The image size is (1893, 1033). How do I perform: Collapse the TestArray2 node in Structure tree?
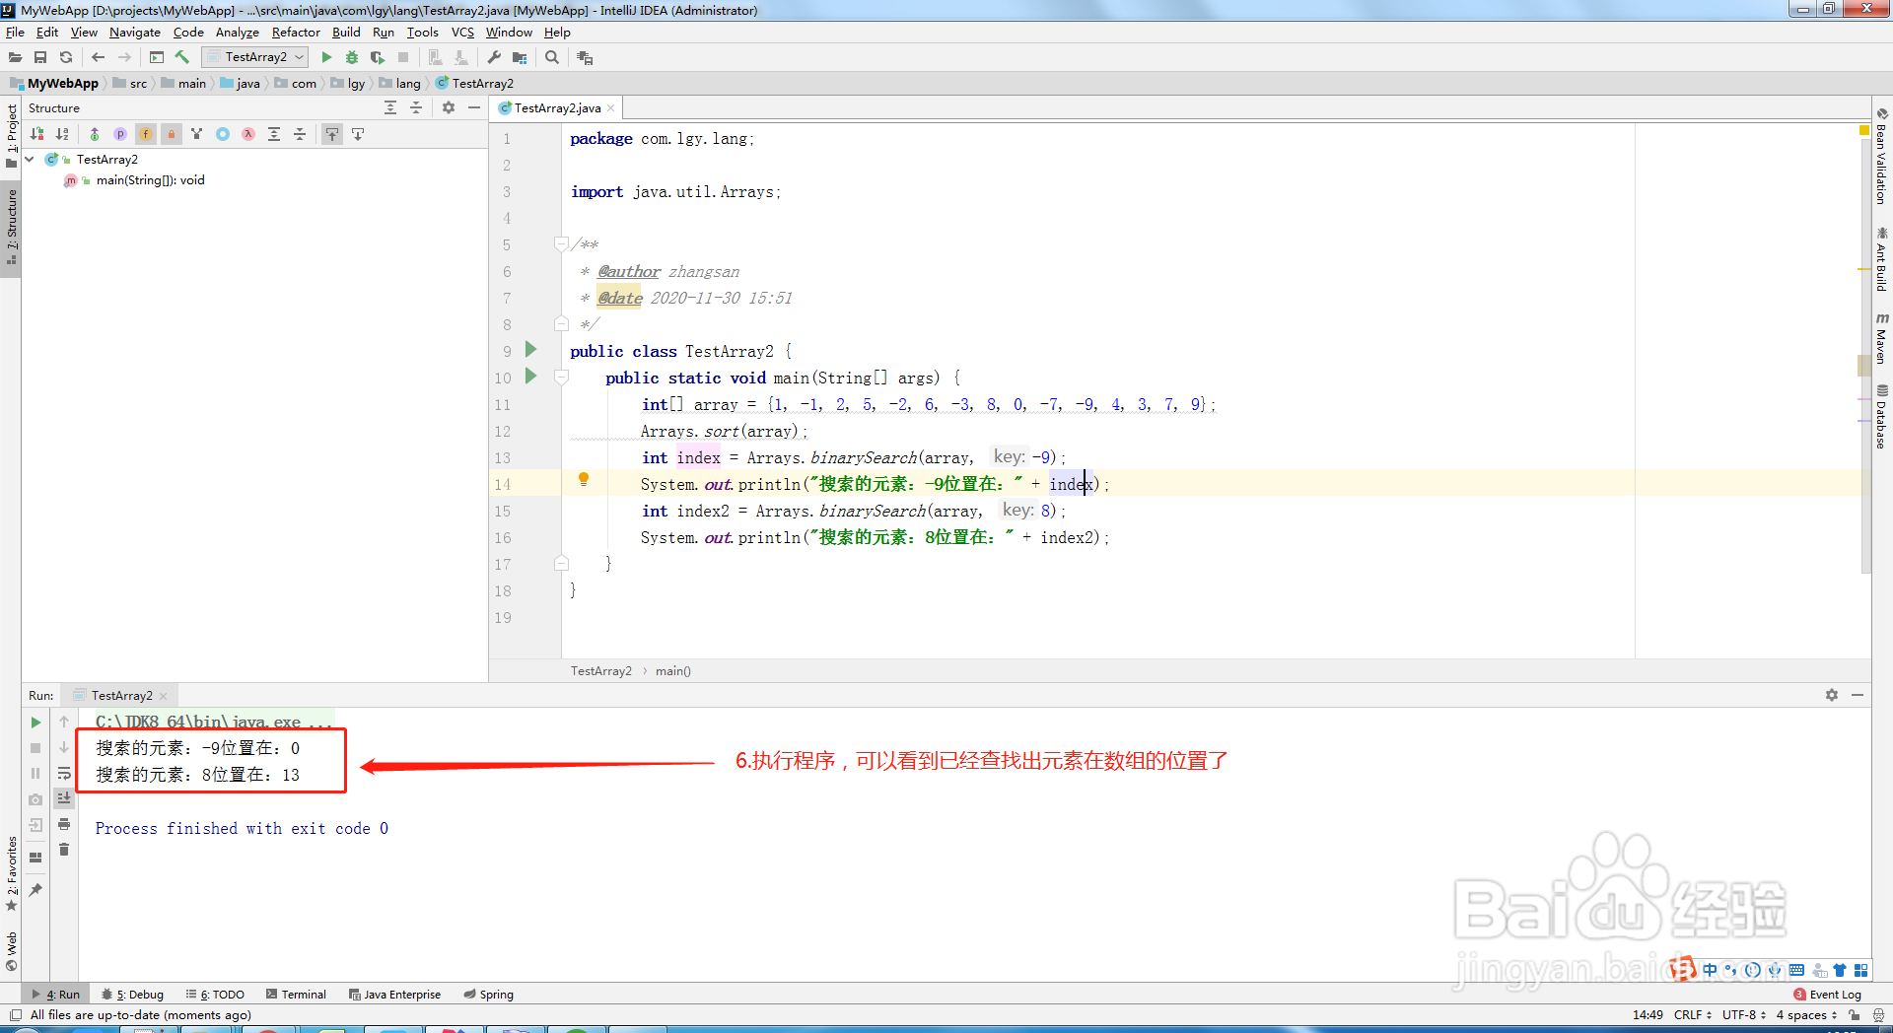tap(30, 159)
